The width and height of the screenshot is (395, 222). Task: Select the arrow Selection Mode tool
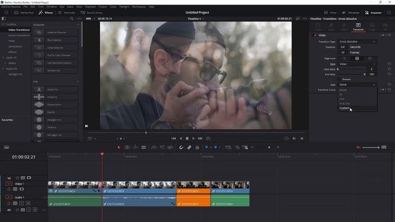pyautogui.click(x=119, y=147)
